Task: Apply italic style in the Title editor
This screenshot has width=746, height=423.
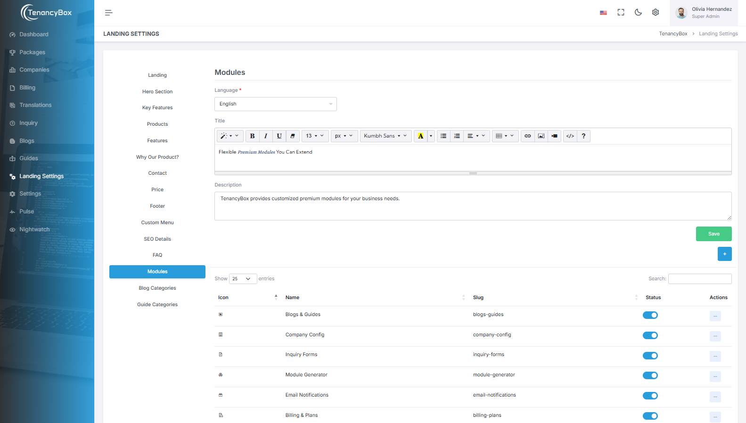Action: (x=266, y=136)
